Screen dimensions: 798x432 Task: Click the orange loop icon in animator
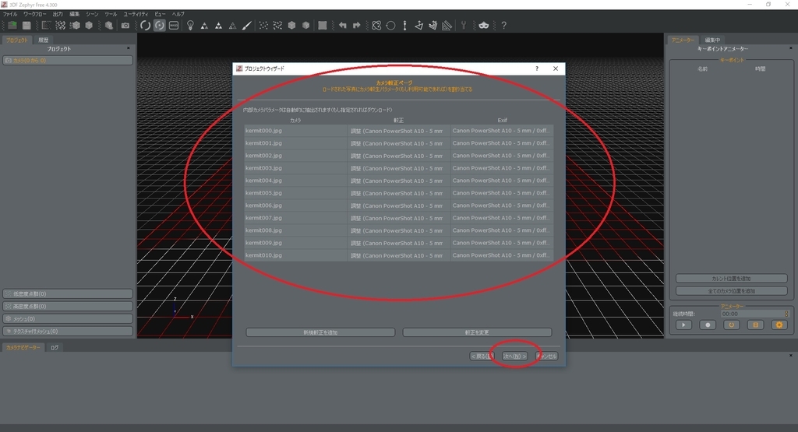[x=731, y=325]
